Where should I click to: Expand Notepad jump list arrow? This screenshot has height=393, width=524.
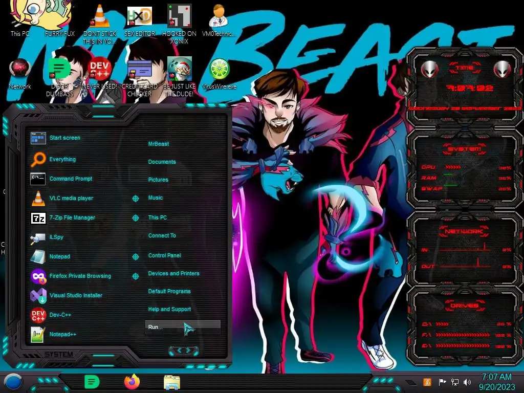(135, 257)
